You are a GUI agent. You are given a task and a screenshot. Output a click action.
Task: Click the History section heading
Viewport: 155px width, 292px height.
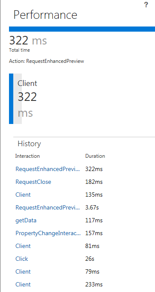point(29,144)
